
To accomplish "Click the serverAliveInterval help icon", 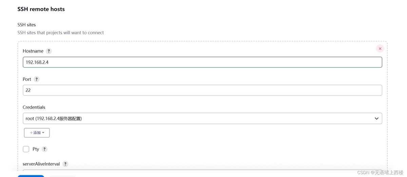I will 65,164.
